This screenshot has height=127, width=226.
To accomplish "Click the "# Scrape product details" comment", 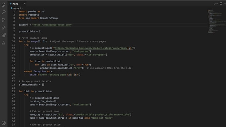I will pos(35,81).
